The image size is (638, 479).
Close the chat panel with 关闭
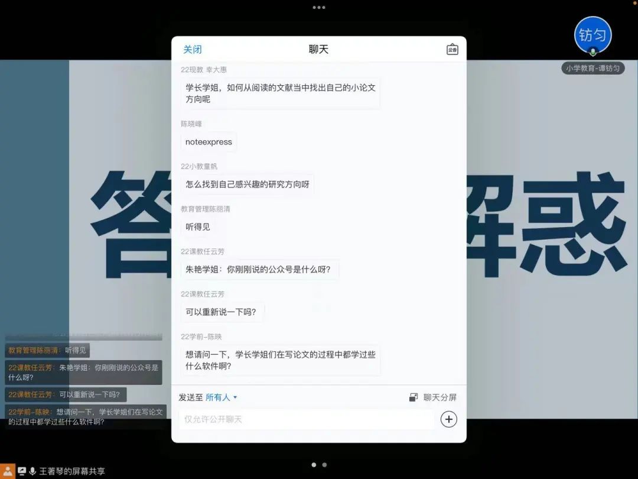192,50
